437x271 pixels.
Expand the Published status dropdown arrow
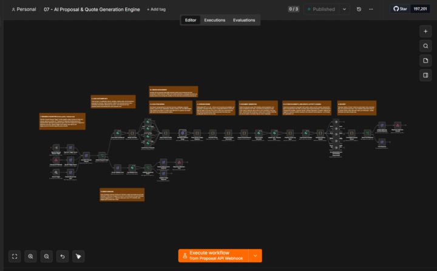[345, 9]
